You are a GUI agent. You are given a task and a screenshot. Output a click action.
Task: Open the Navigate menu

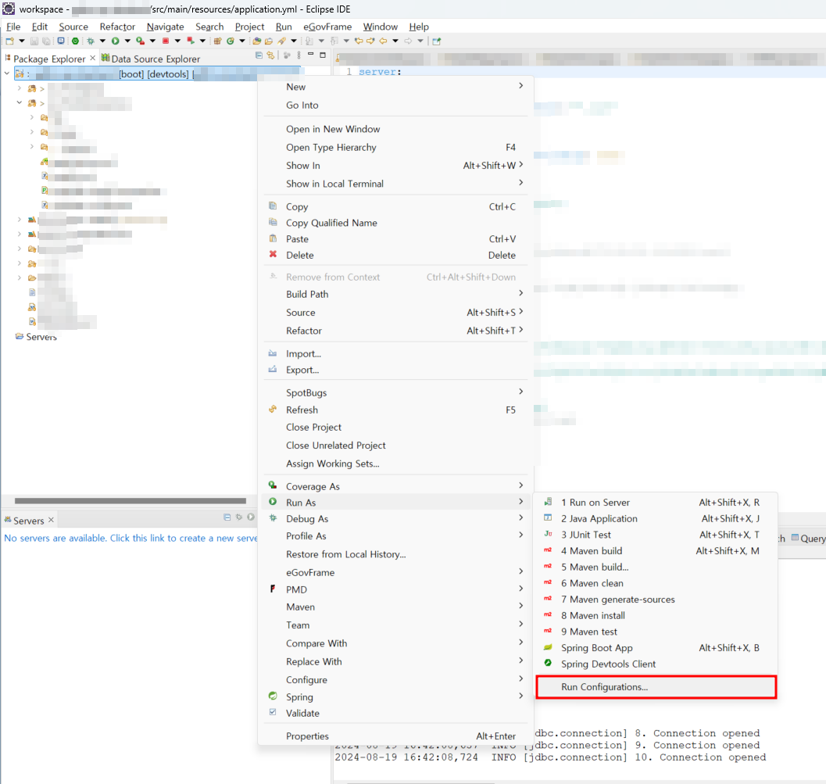click(x=165, y=27)
